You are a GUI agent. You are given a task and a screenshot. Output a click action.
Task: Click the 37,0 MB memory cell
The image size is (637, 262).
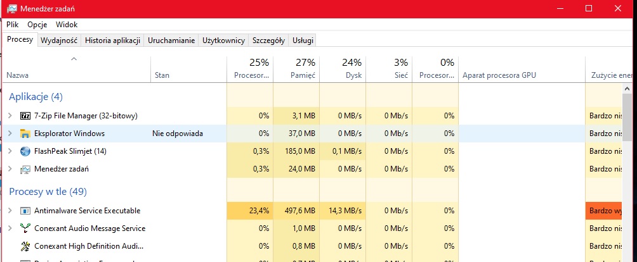(296, 134)
